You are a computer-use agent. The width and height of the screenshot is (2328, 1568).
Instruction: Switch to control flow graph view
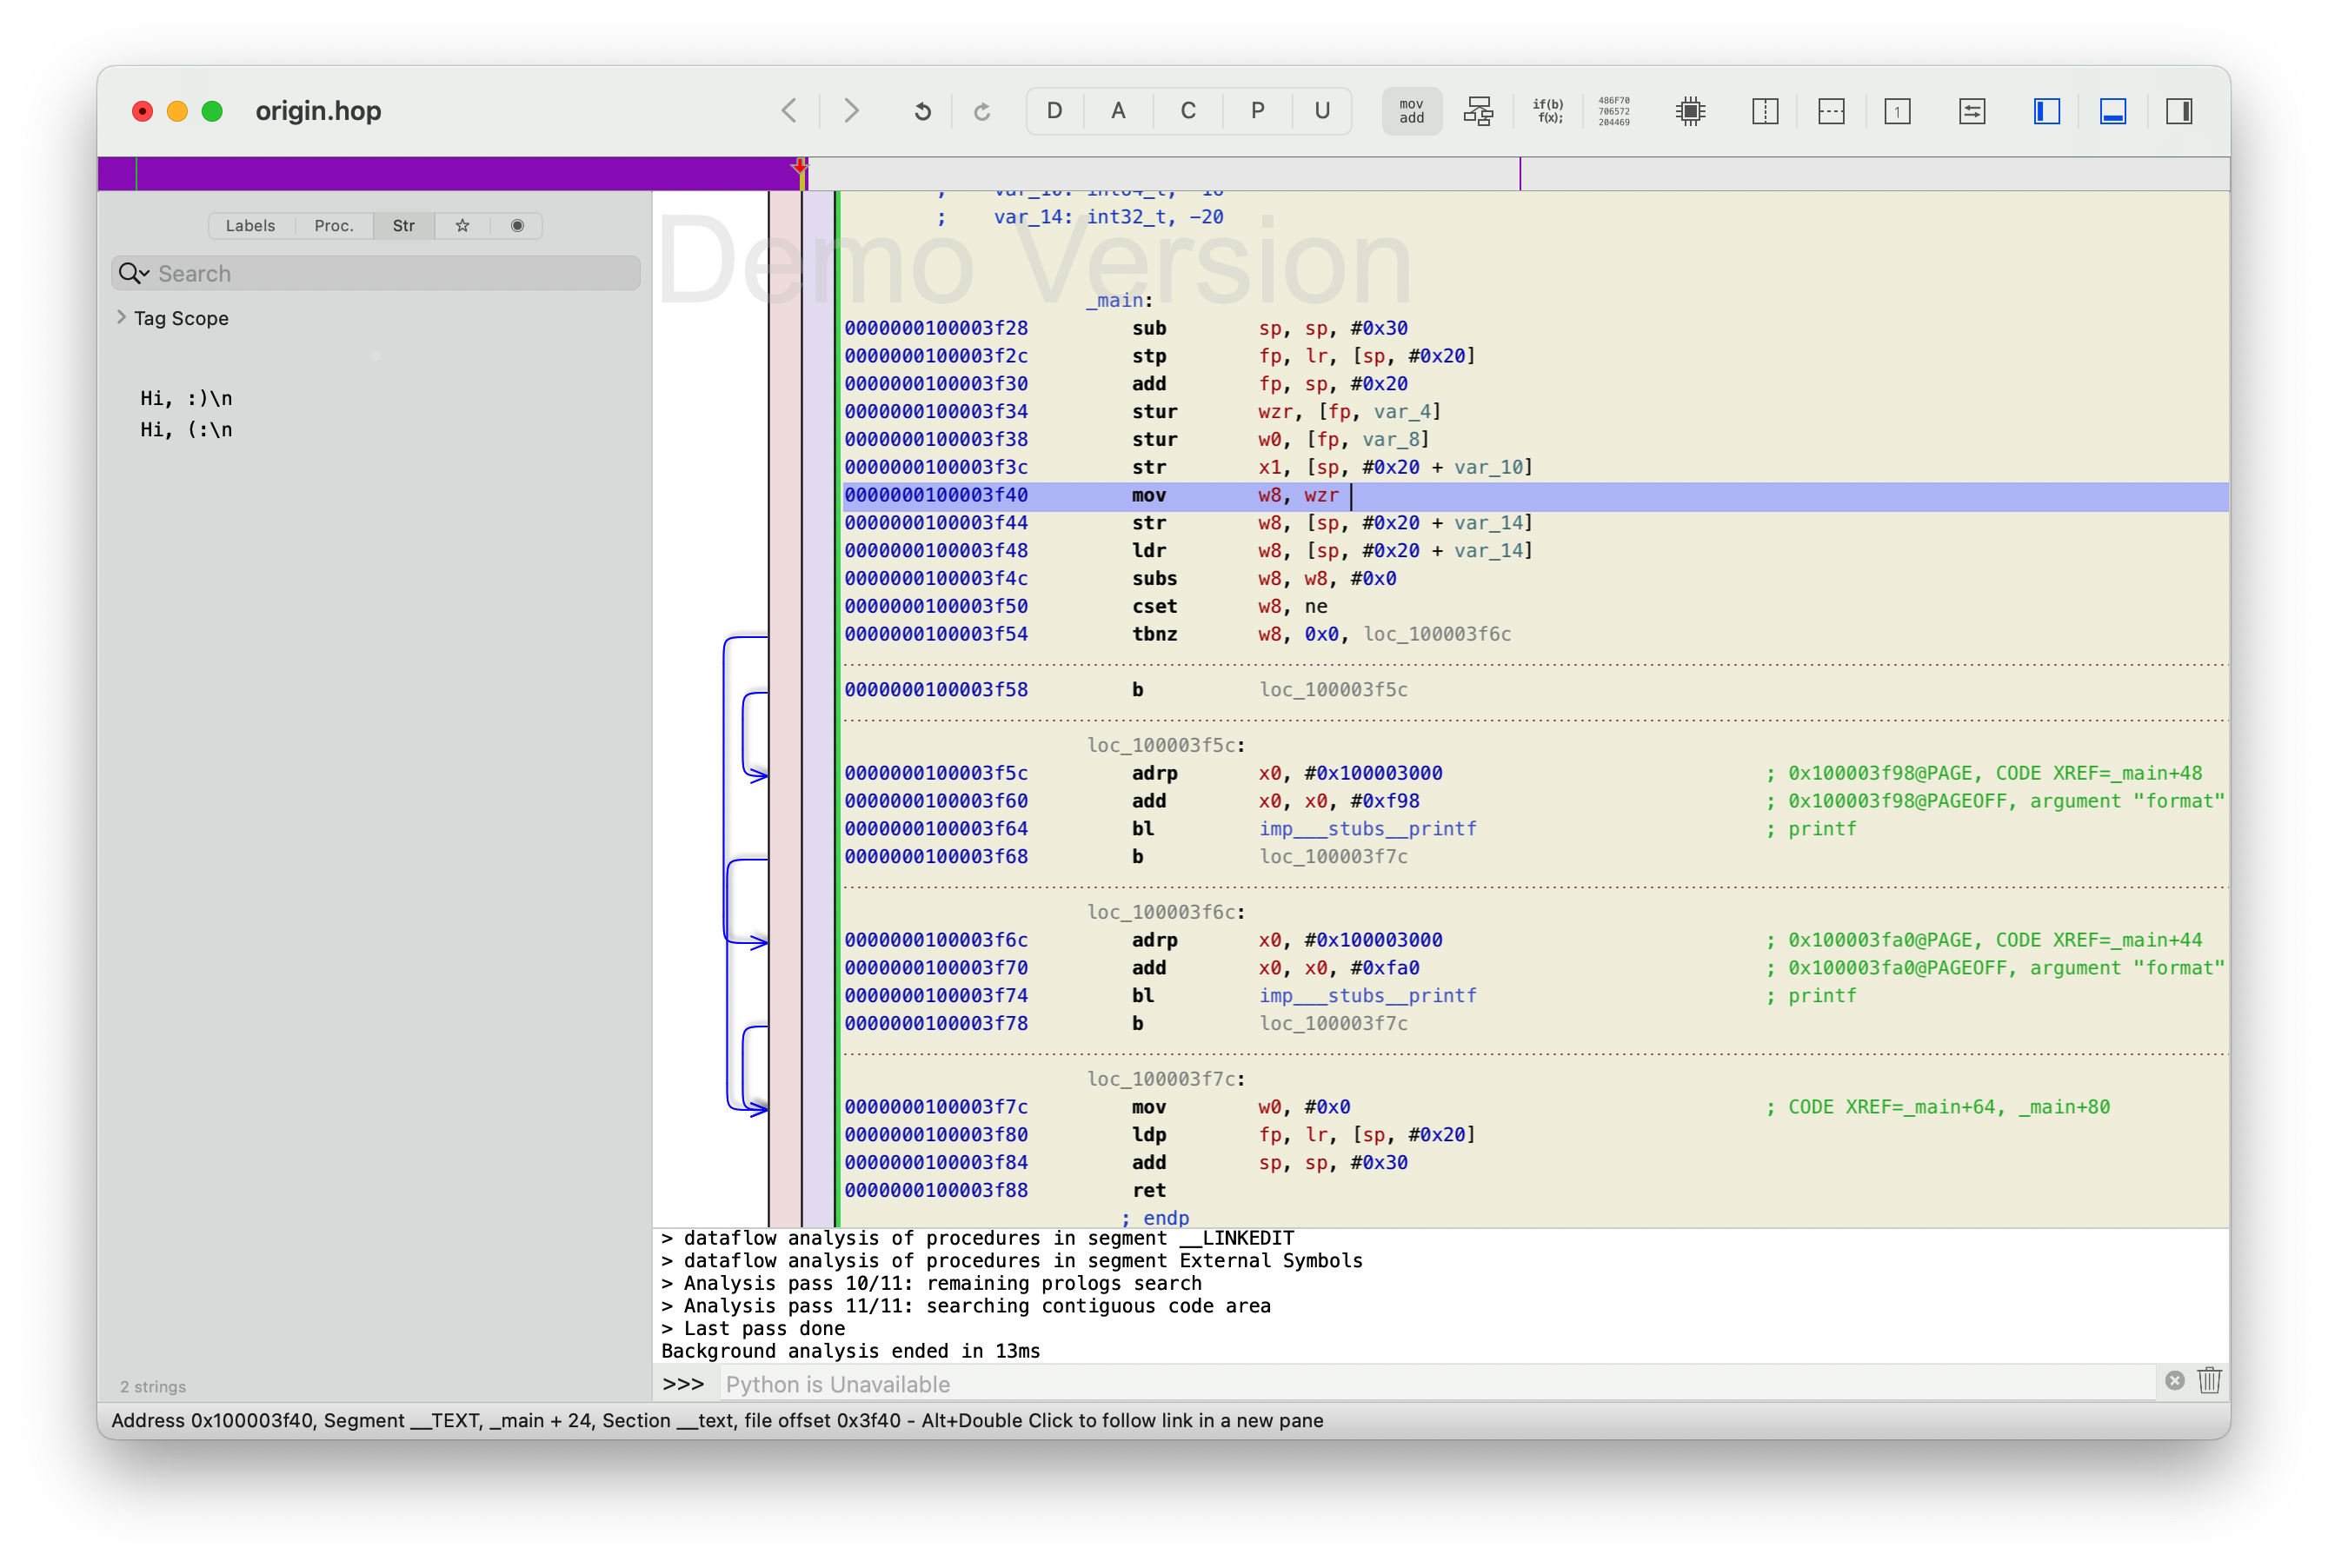[x=1478, y=111]
